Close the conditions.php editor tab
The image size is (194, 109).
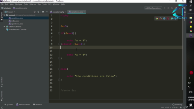coord(84,12)
